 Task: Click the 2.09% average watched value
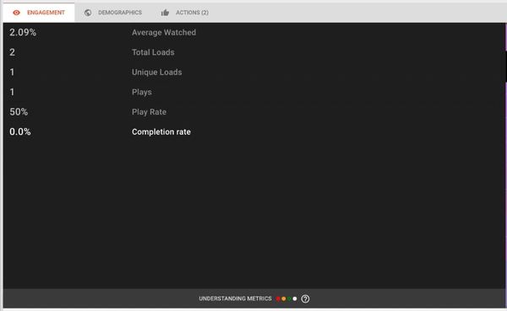pos(23,32)
